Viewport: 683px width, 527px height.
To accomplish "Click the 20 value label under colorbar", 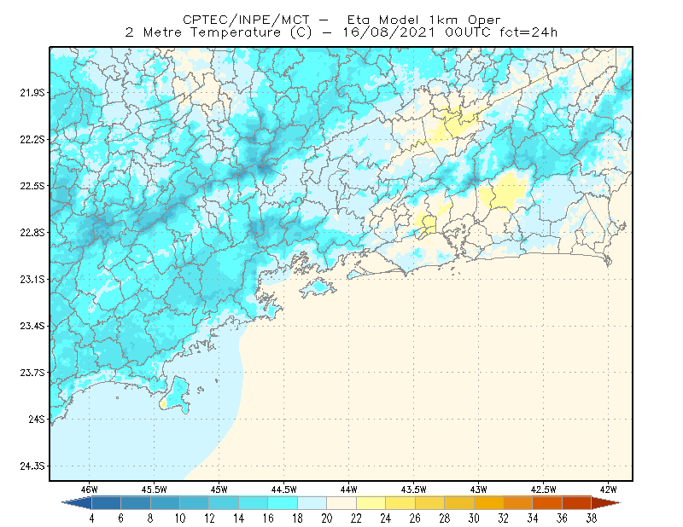I will [x=327, y=518].
